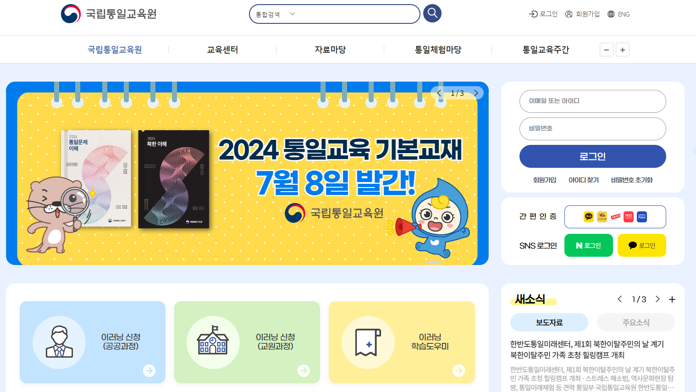
Task: Click the magnifier search button
Action: 432,13
